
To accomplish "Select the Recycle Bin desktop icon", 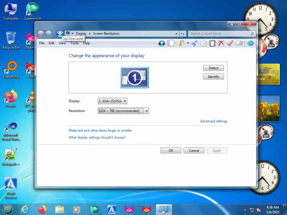I will tap(11, 41).
